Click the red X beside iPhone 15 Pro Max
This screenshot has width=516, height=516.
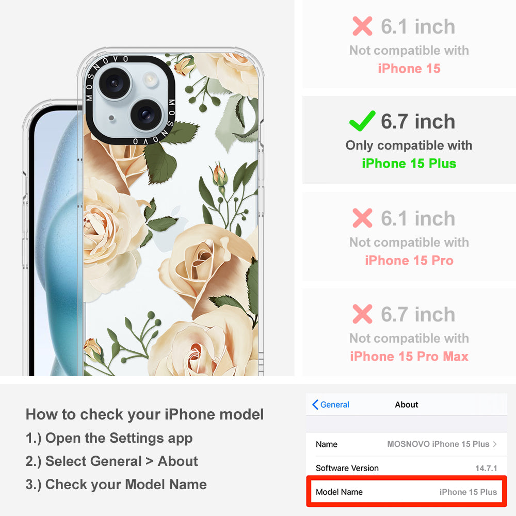point(362,314)
